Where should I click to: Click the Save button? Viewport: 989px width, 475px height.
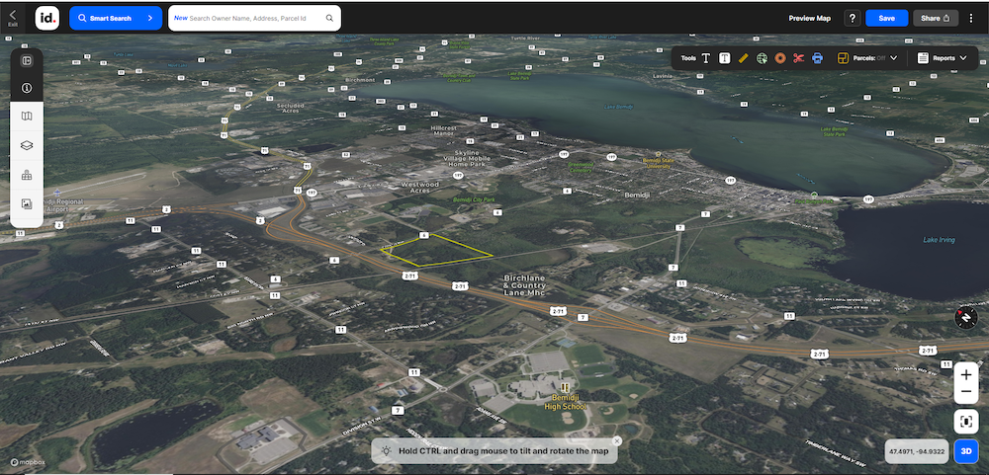886,18
